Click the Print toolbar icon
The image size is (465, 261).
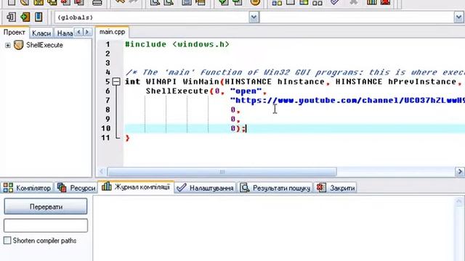click(97, 3)
